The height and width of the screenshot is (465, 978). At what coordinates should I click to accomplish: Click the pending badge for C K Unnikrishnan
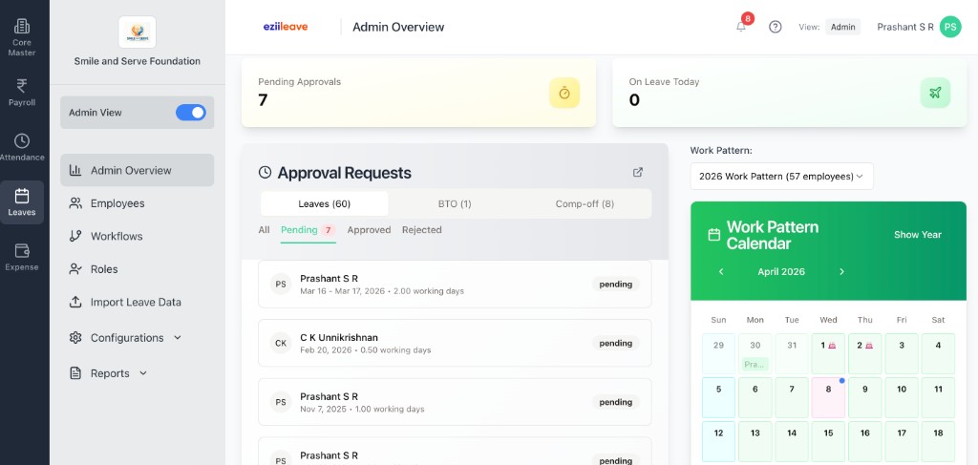coord(616,343)
